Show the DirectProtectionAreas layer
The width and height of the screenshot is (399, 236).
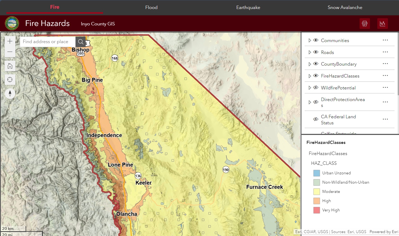click(316, 102)
